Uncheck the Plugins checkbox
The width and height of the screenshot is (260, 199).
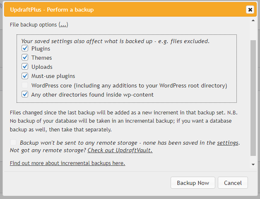click(x=25, y=49)
